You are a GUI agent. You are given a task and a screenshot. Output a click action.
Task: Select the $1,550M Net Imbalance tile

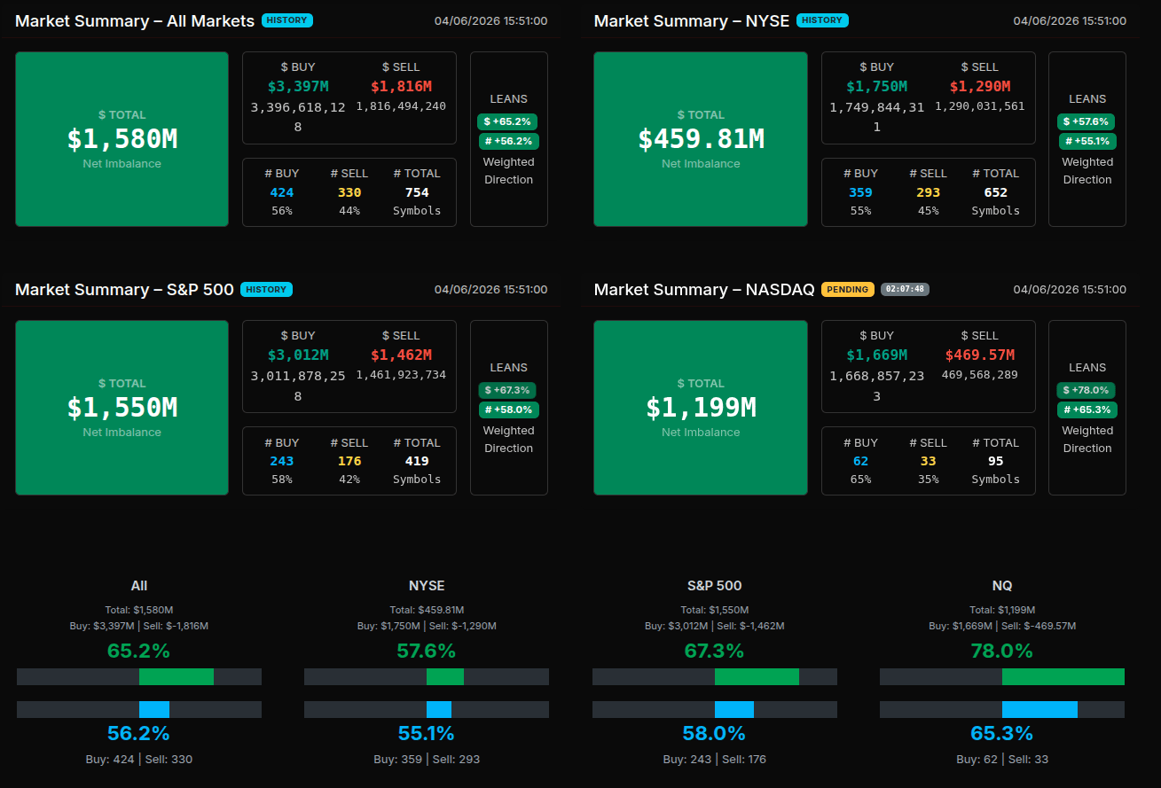(122, 408)
